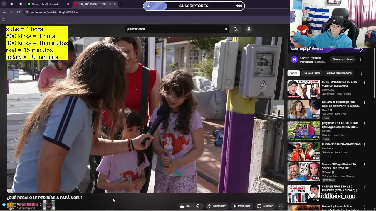Image resolution: width=376 pixels, height=211 pixels.
Task: Open the tab search dropdown arrow
Action: pyautogui.click(x=4, y=4)
